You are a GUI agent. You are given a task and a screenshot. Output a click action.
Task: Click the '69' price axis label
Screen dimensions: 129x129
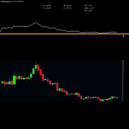pos(123,83)
